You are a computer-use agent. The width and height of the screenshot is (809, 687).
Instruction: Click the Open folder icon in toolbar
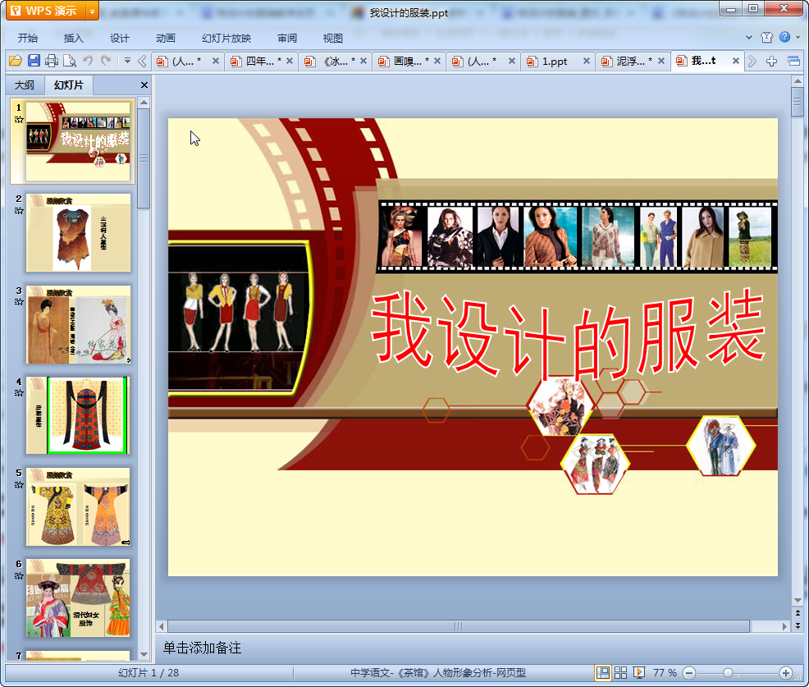pyautogui.click(x=16, y=61)
